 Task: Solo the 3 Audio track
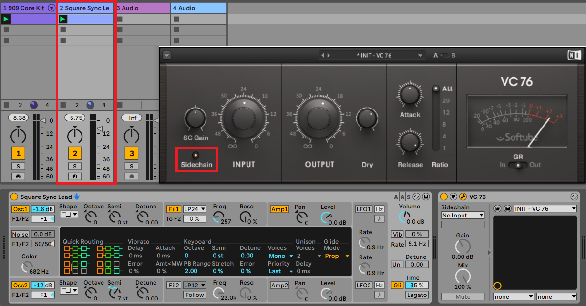coord(132,166)
